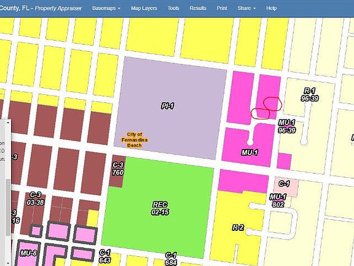Click the scroll down arrow on side panel

point(8,264)
